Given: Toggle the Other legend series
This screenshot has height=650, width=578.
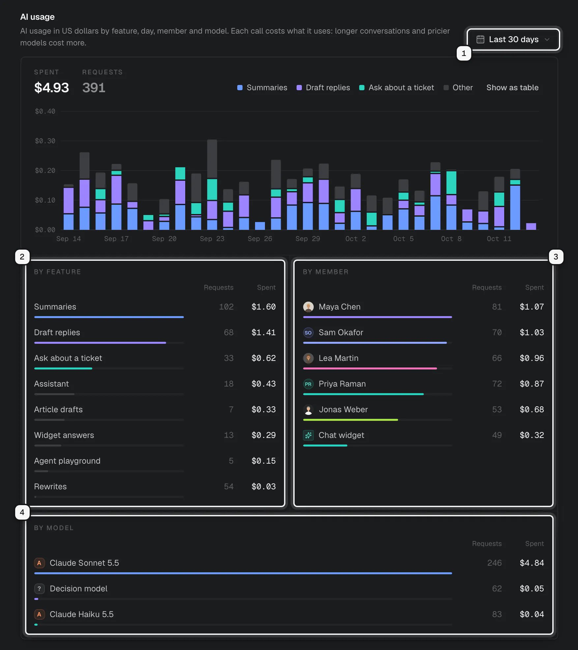Looking at the screenshot, I should pyautogui.click(x=458, y=88).
